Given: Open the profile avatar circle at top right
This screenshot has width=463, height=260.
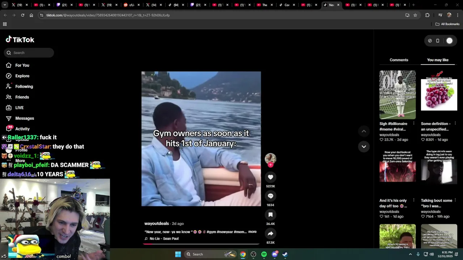Looking at the screenshot, I should coord(449,41).
